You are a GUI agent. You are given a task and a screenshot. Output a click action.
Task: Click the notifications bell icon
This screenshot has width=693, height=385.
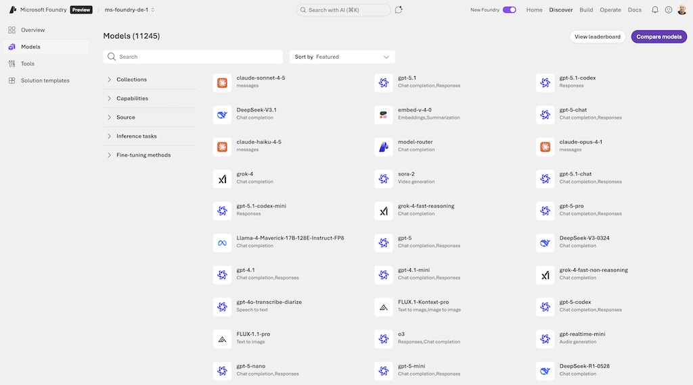654,10
